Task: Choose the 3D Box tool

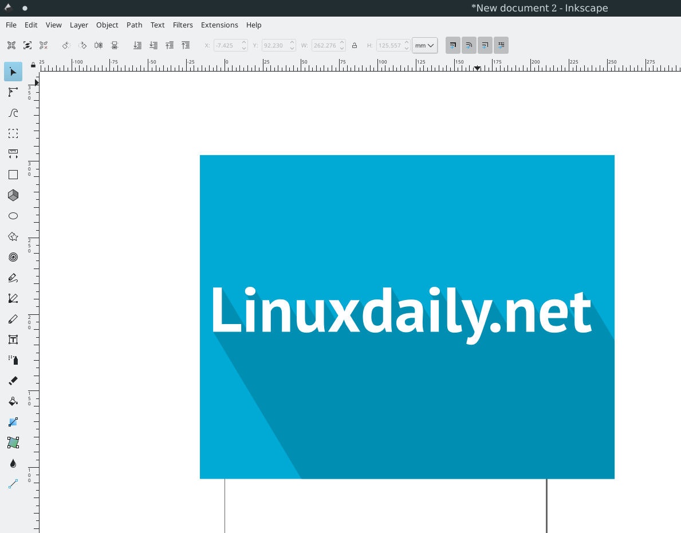Action: tap(13, 195)
